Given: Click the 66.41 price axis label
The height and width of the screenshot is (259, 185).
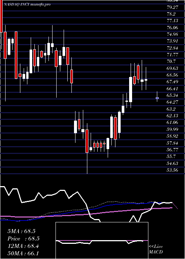Looking at the screenshot, I should (x=172, y=89).
